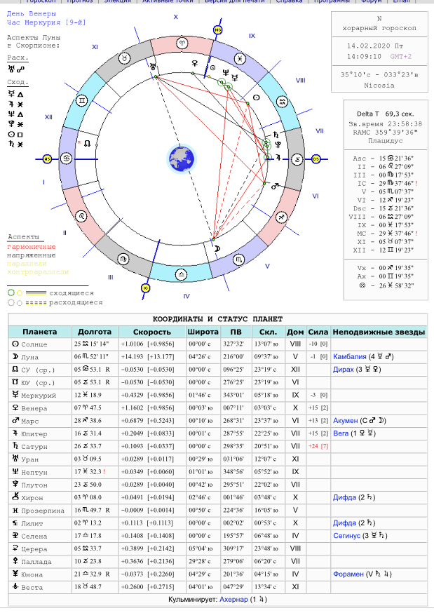
Task: Click the Leo sign in the zodiac wheel
Action: click(81, 216)
